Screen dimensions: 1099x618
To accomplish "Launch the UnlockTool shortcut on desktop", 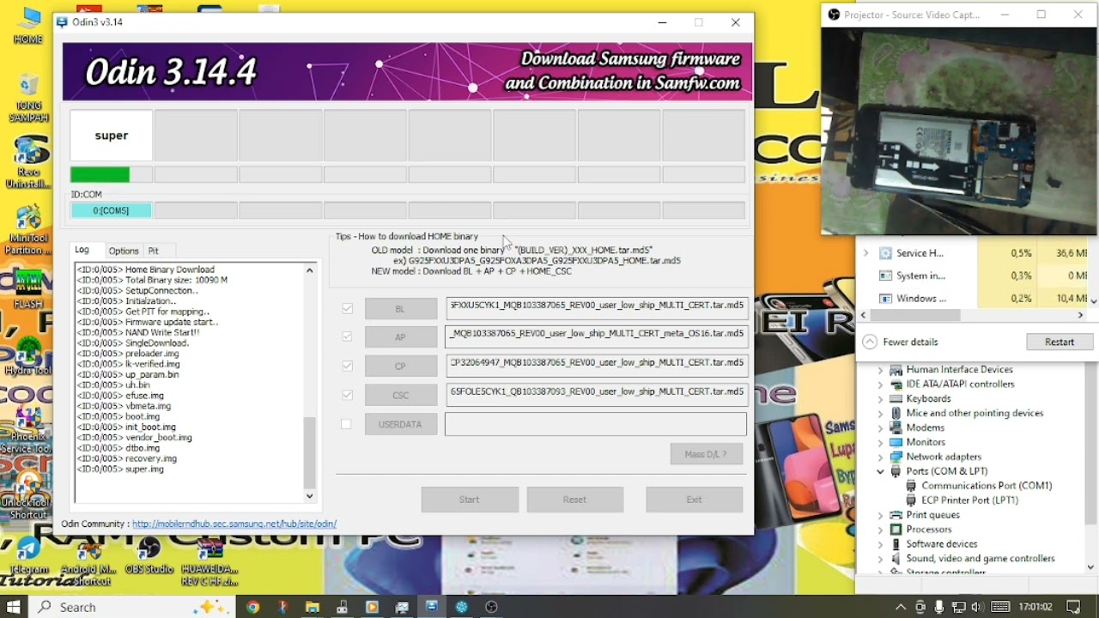I will (28, 495).
